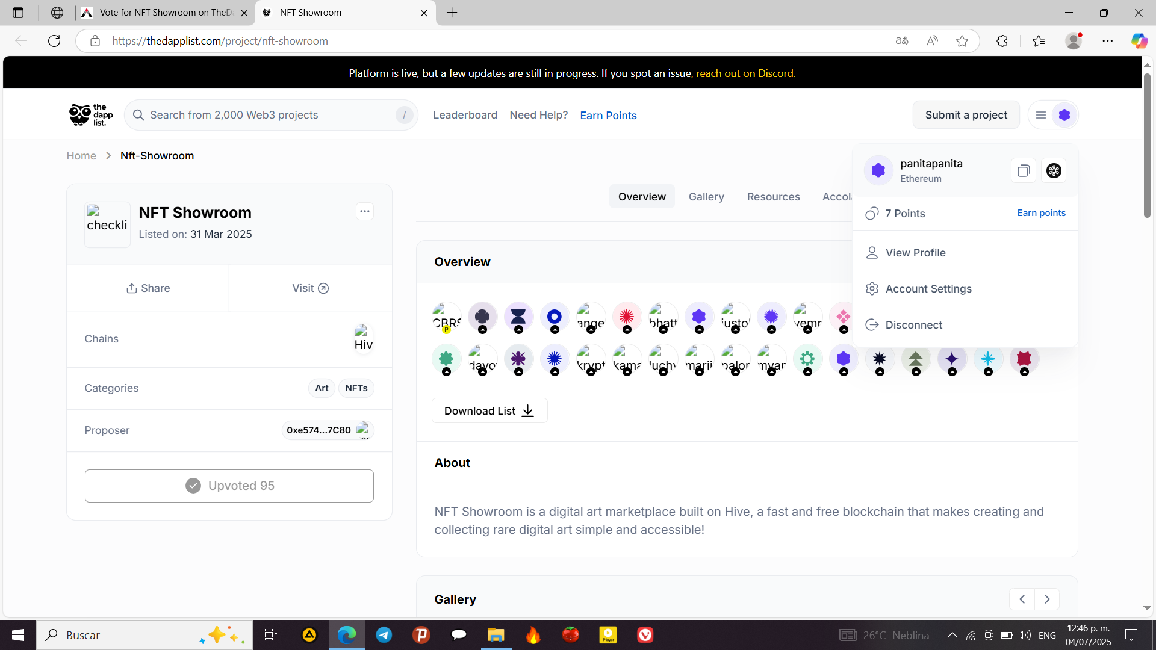Click Submit a project button

coord(966,115)
